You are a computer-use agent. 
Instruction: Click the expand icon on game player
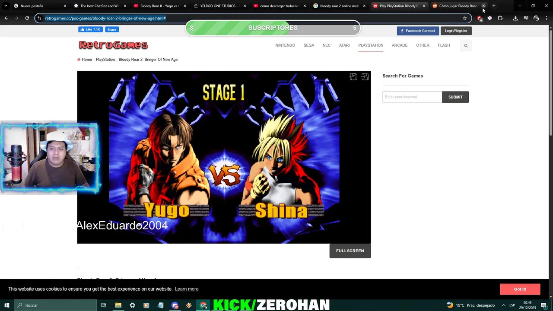coord(365,76)
